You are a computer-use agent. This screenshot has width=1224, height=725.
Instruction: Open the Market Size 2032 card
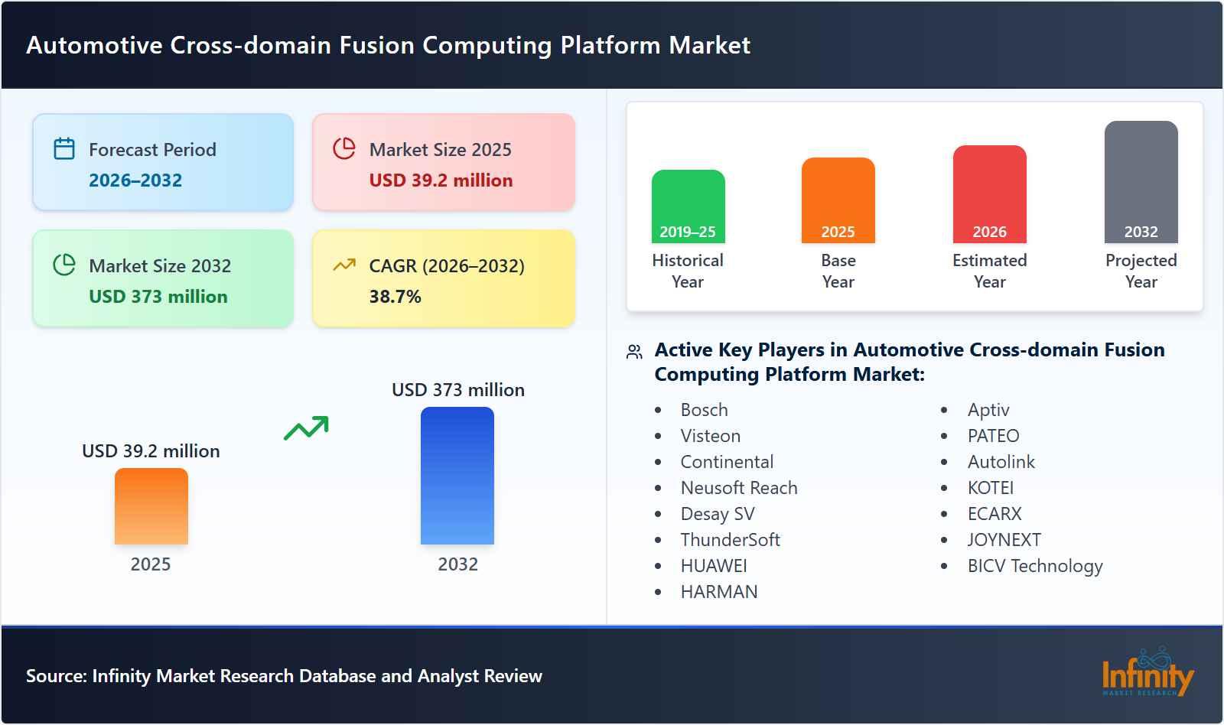[163, 278]
